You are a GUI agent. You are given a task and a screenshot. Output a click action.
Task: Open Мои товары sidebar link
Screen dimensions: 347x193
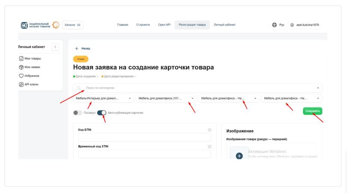coord(33,58)
